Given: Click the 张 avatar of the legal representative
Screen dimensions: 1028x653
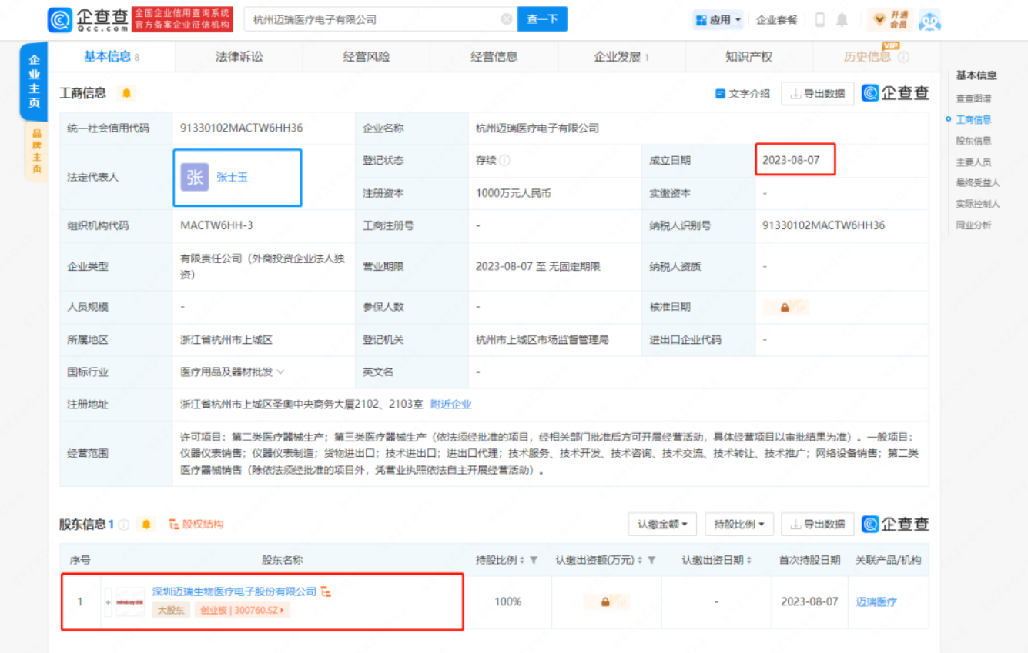Looking at the screenshot, I should pyautogui.click(x=195, y=177).
